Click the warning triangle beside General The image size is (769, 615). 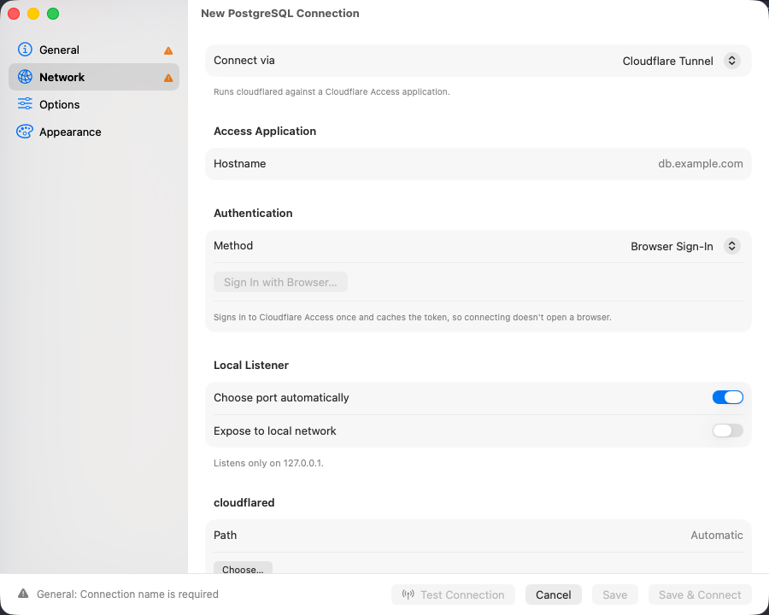click(x=168, y=50)
